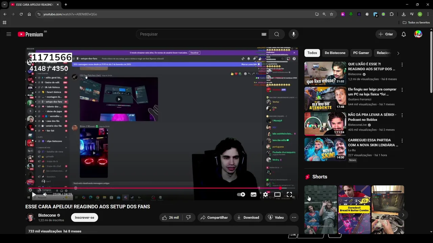Click the search magnifier button

[x=277, y=34]
